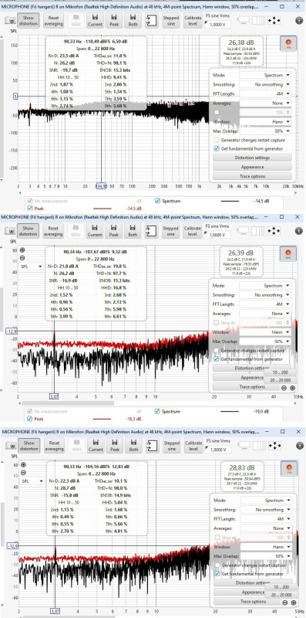The height and width of the screenshot is (618, 306).
Task: Click the arrow-into-box icon beside Stepped sine in the 26,38 dB window
Action: pyautogui.click(x=151, y=21)
